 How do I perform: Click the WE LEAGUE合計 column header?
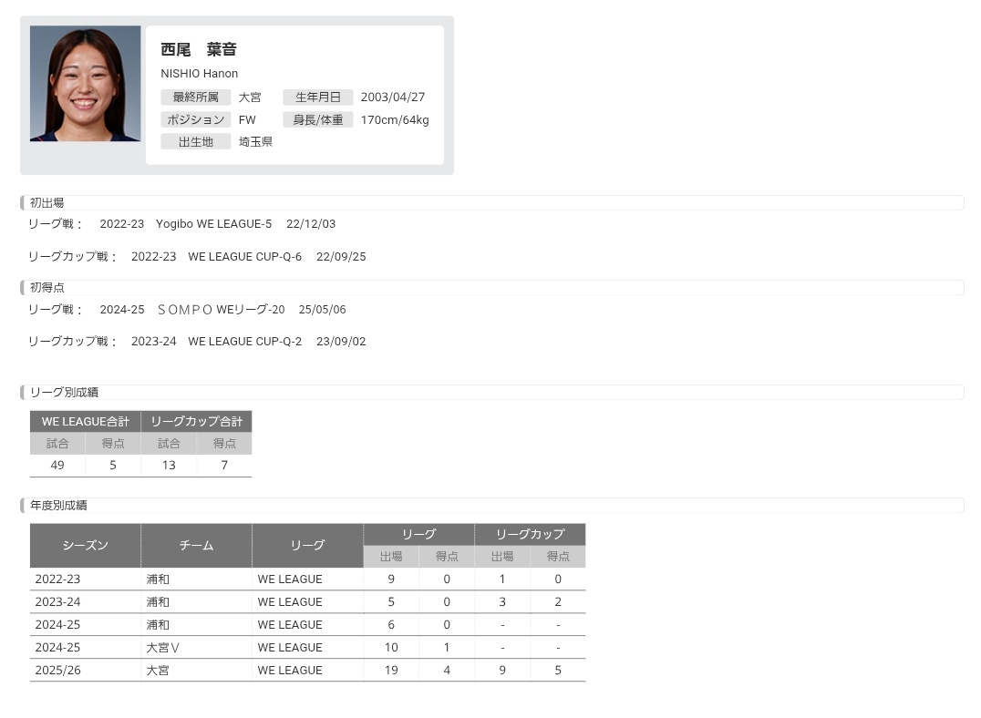(x=85, y=422)
